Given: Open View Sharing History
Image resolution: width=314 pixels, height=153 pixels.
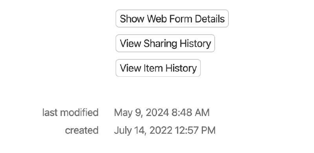Looking at the screenshot, I should (x=165, y=43).
